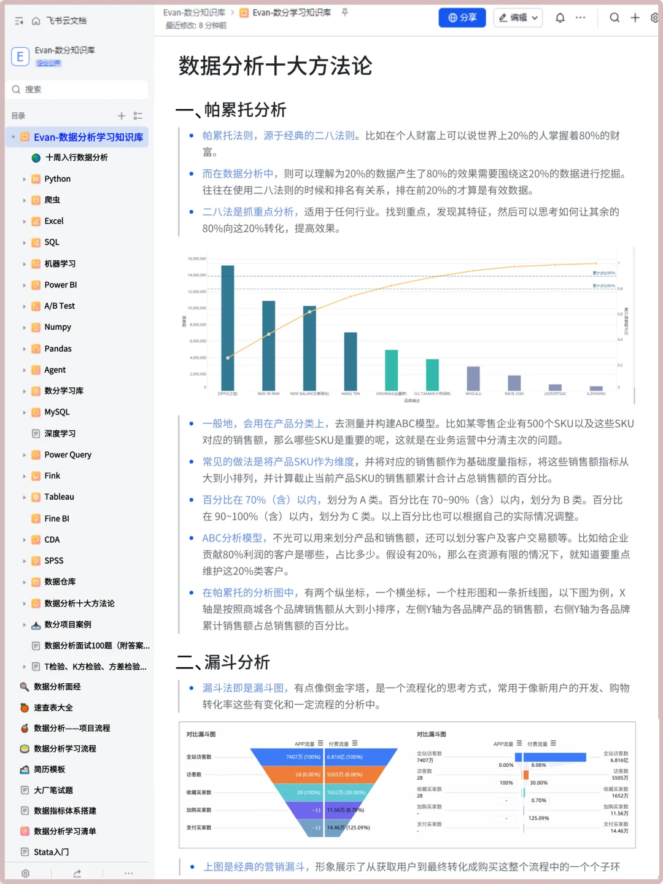Click the 付费流量 filter icon in right funnel

click(x=553, y=743)
